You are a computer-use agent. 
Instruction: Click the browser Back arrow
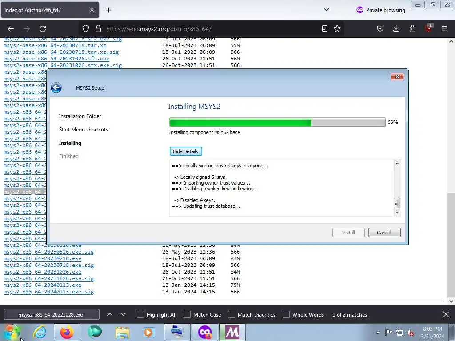pyautogui.click(x=11, y=29)
